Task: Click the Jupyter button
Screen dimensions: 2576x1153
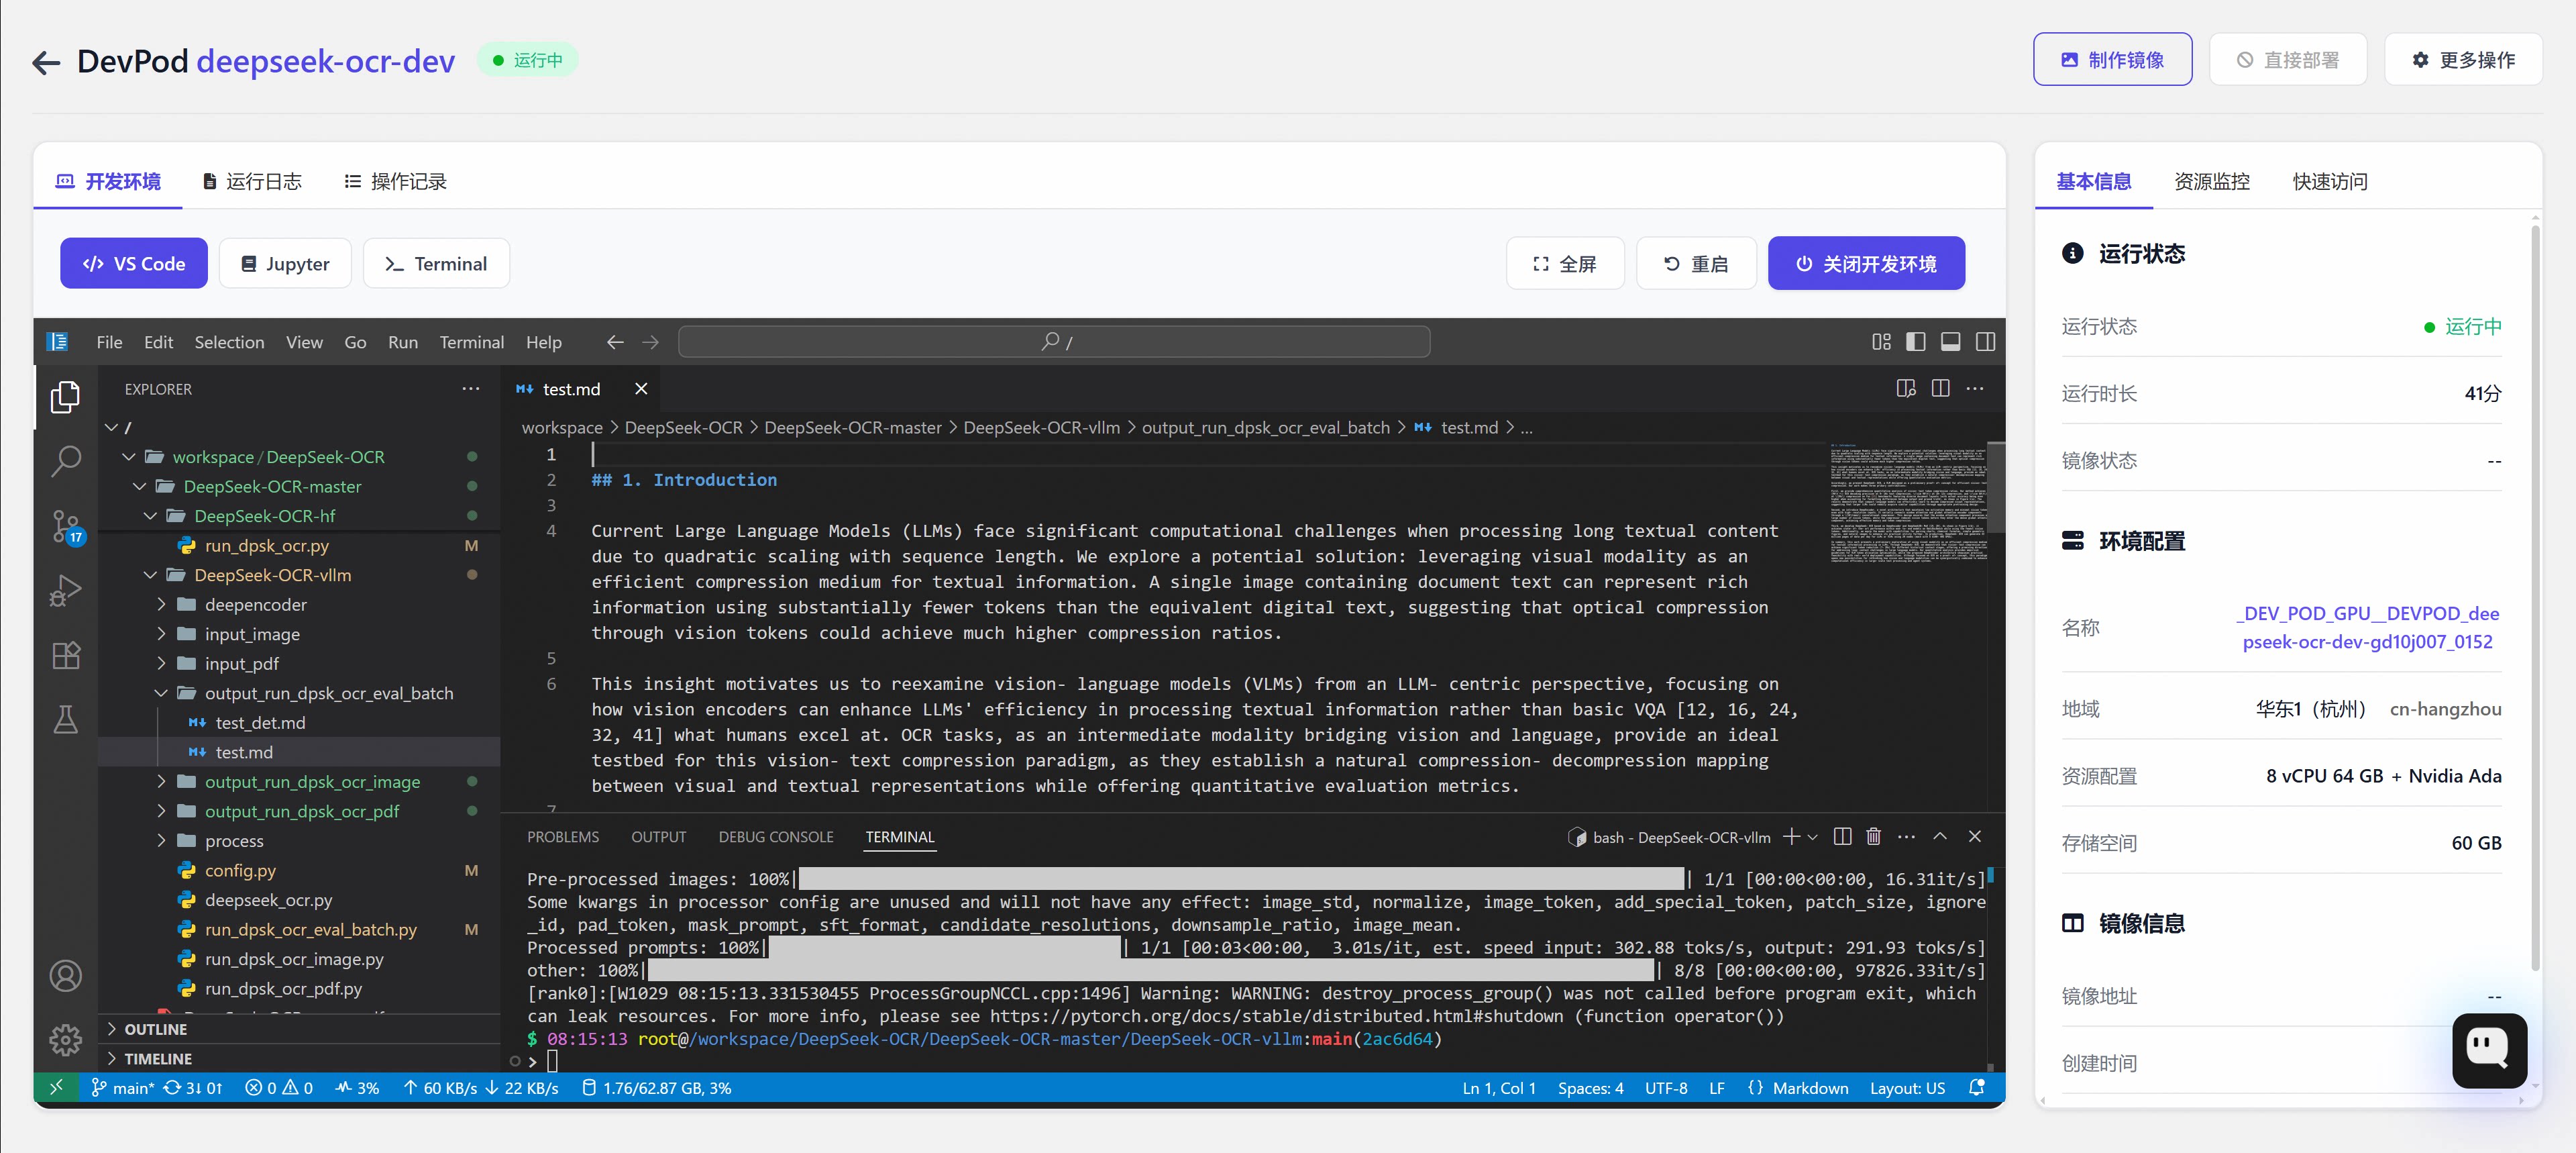Action: click(285, 264)
